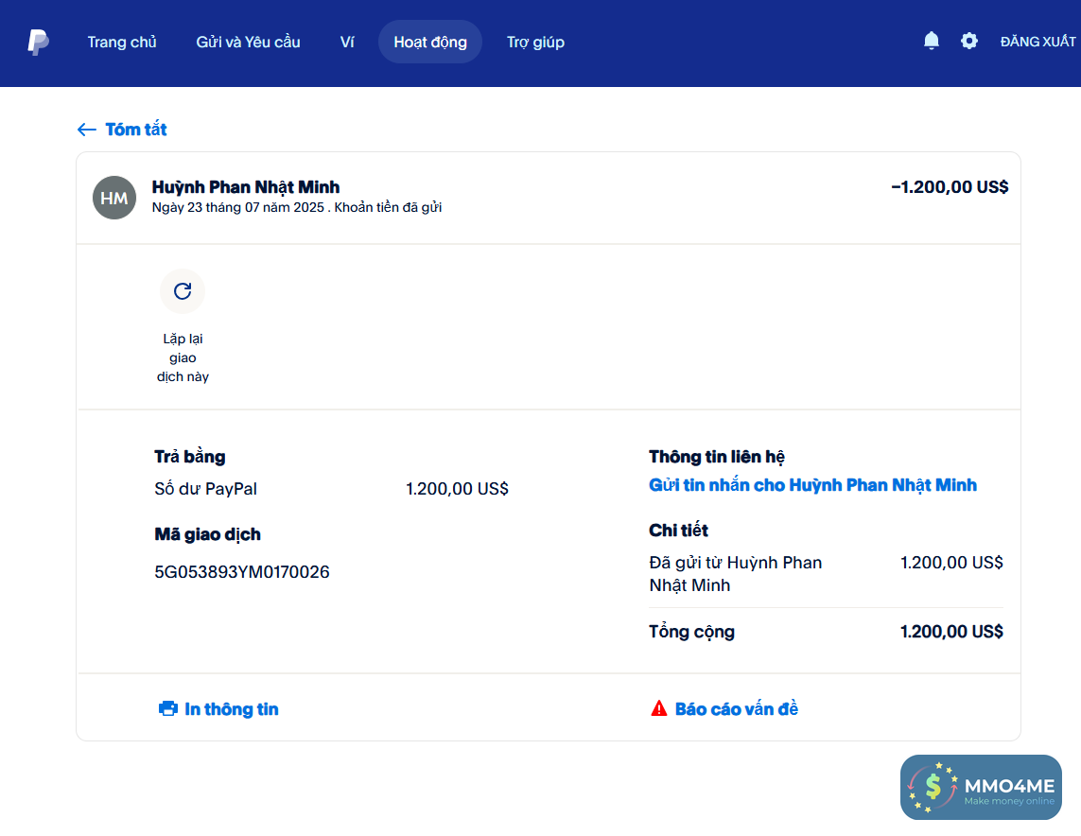Open settings gear icon
This screenshot has width=1081, height=836.
point(969,41)
